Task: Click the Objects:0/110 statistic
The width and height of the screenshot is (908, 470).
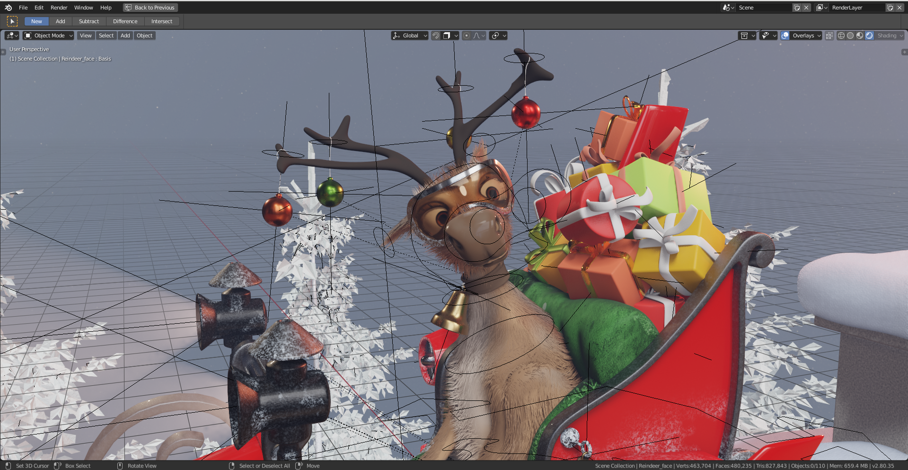Action: coord(808,466)
